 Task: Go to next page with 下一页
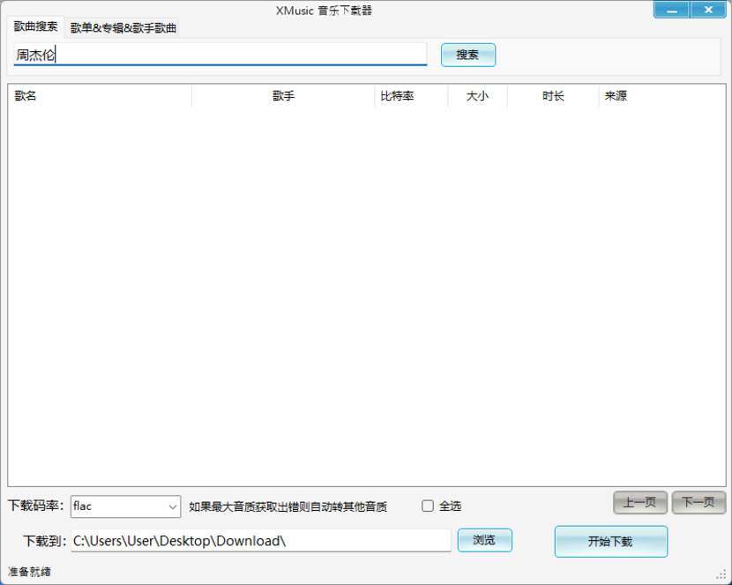tap(698, 502)
